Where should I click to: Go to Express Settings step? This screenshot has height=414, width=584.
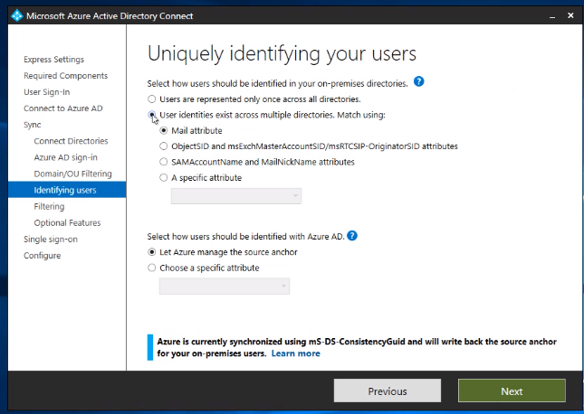pos(53,60)
